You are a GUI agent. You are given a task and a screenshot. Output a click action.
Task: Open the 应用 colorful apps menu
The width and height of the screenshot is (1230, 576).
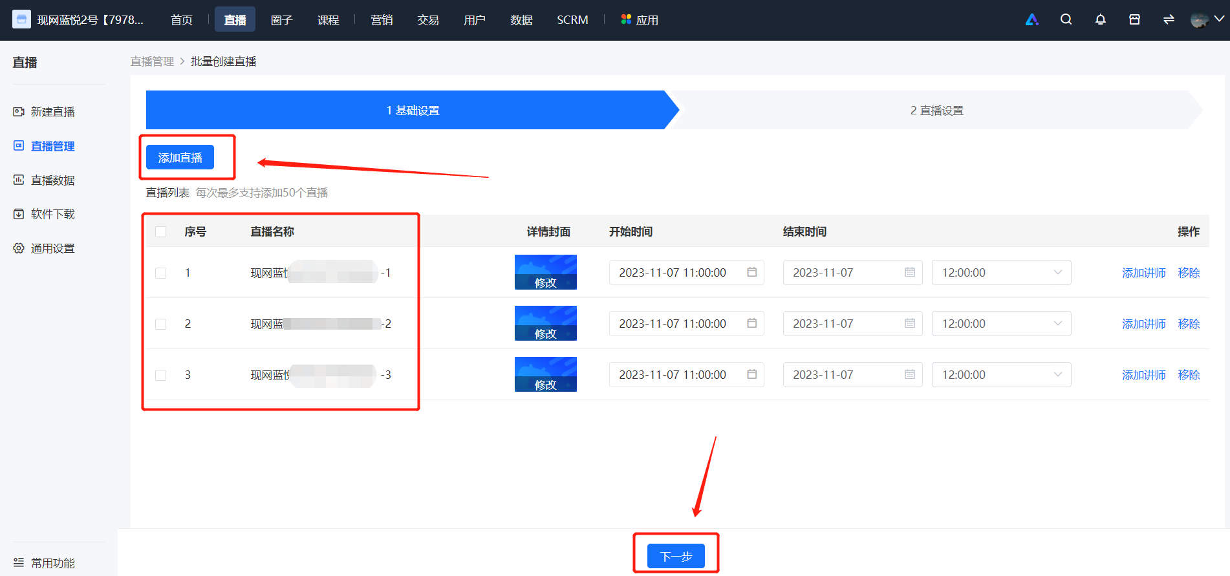coord(640,20)
